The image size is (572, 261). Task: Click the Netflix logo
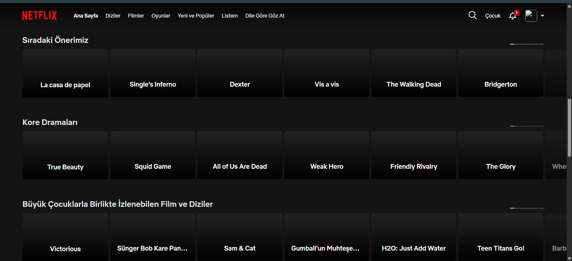39,15
